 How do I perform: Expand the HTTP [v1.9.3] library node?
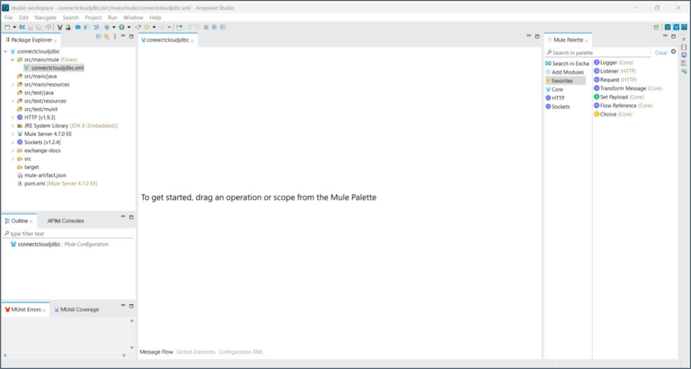(x=13, y=118)
